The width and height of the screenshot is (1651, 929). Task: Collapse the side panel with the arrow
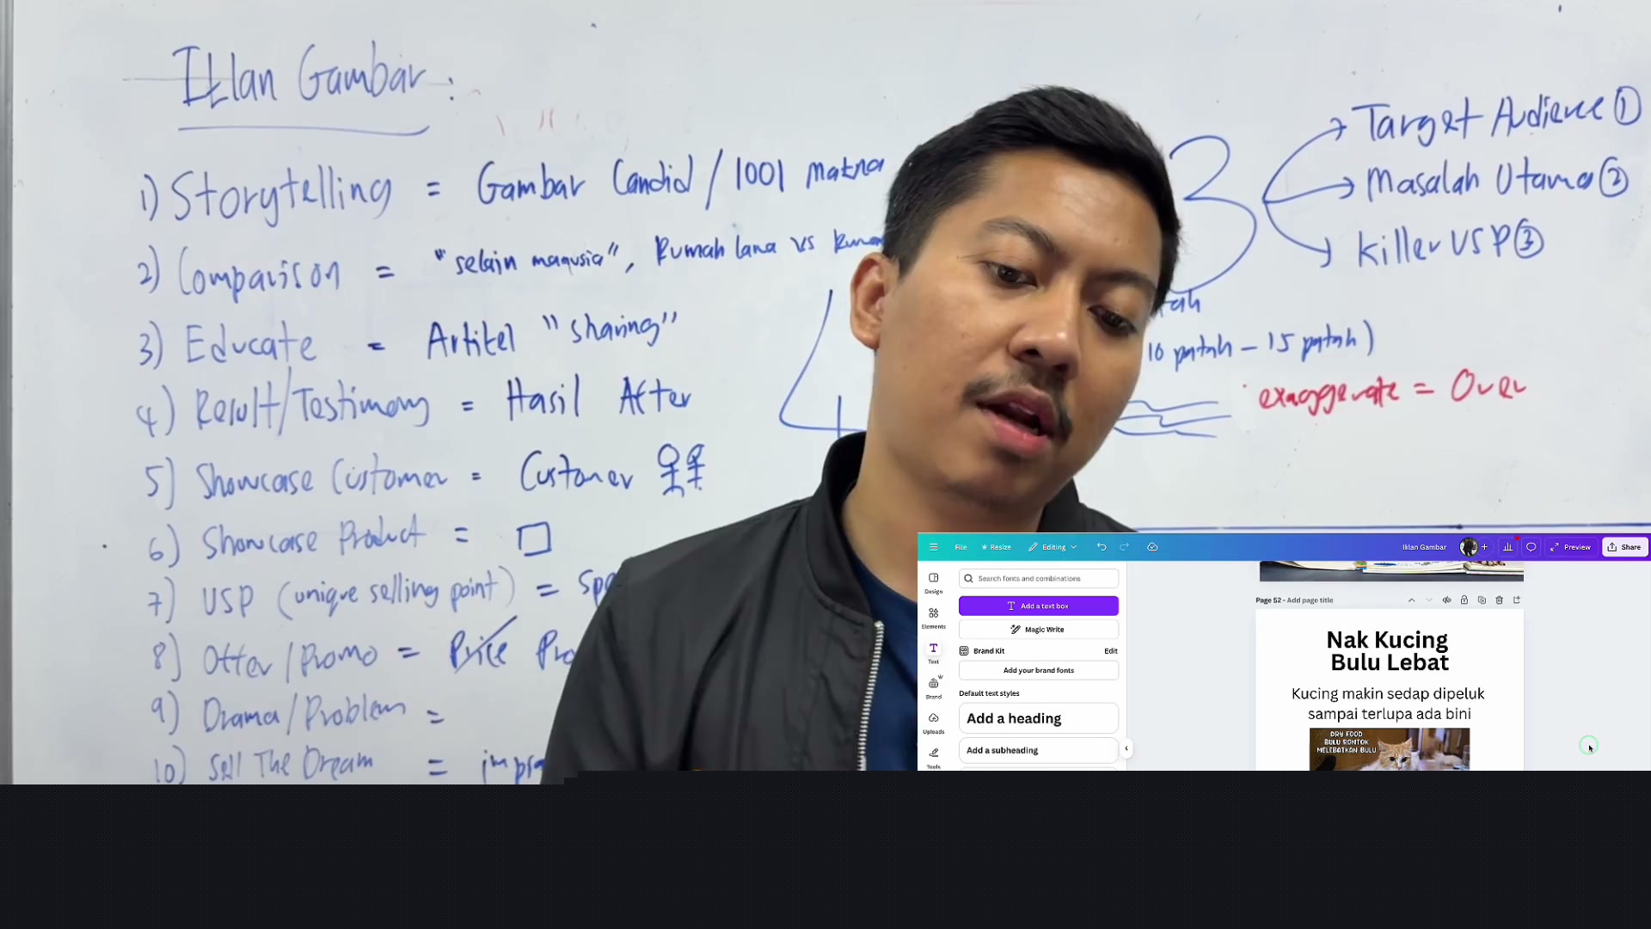[x=1126, y=748]
